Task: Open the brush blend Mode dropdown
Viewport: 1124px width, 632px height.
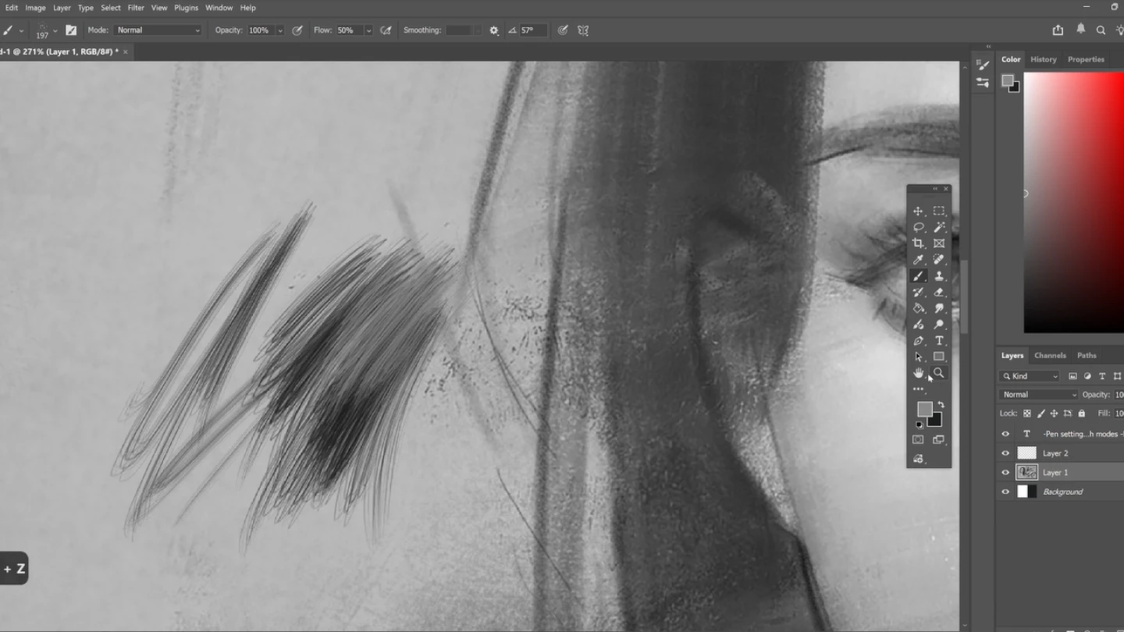Action: click(x=158, y=30)
